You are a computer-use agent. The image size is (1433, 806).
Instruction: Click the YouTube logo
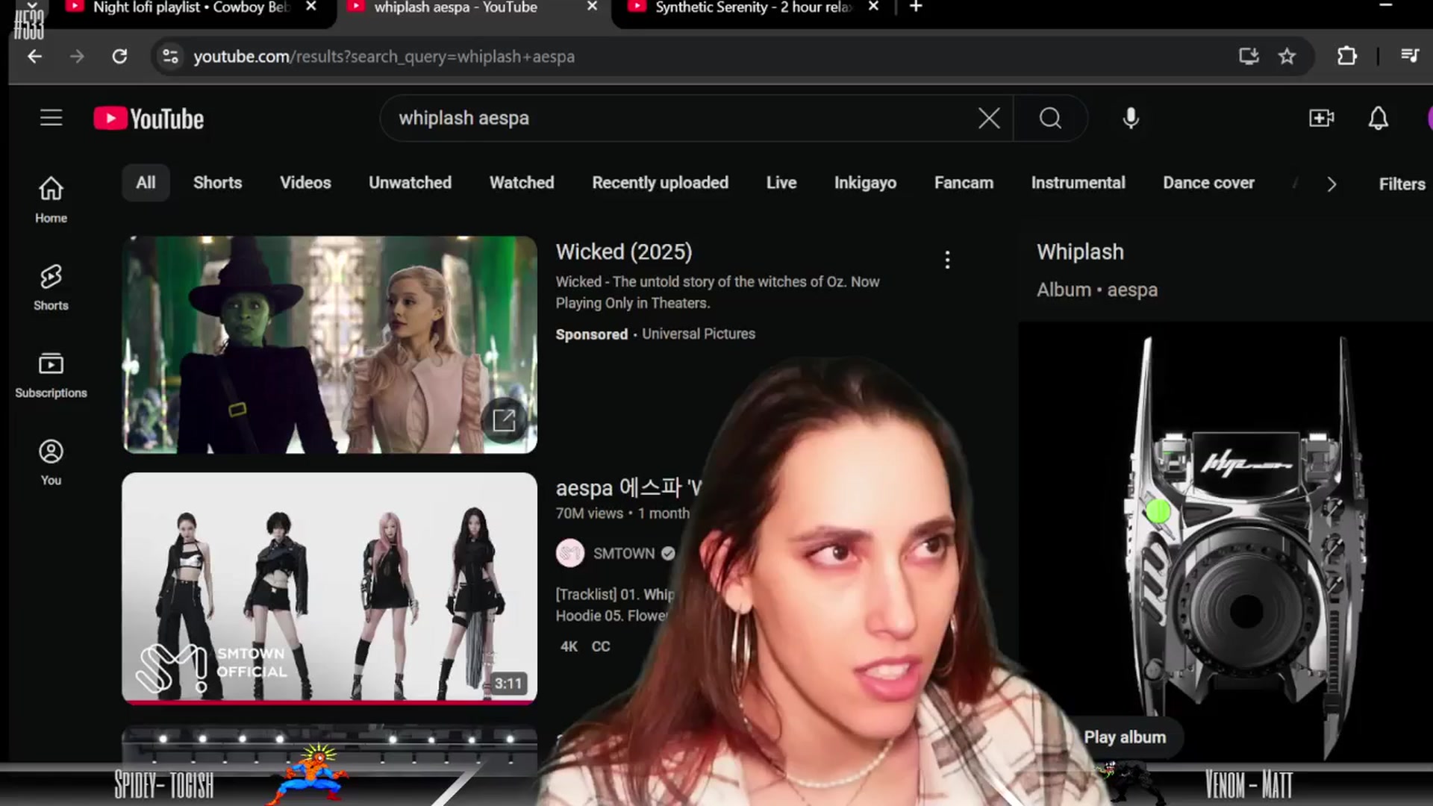(149, 119)
